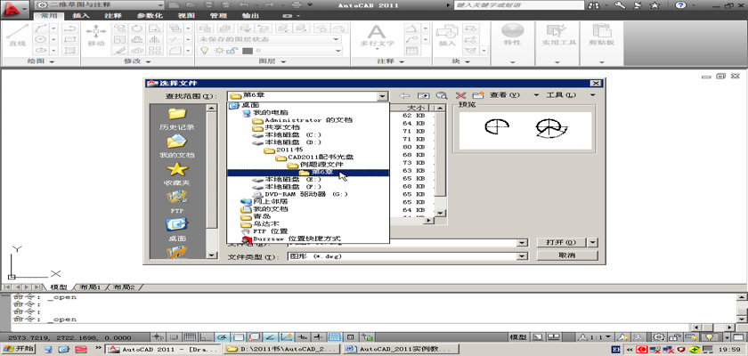Open the 工具(L) menu in dialog
This screenshot has width=748, height=356.
tap(560, 95)
